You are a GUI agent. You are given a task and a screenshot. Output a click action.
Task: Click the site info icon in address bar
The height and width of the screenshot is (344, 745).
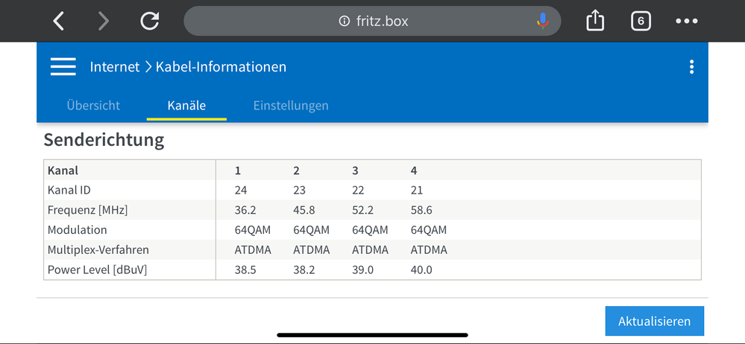click(x=344, y=21)
